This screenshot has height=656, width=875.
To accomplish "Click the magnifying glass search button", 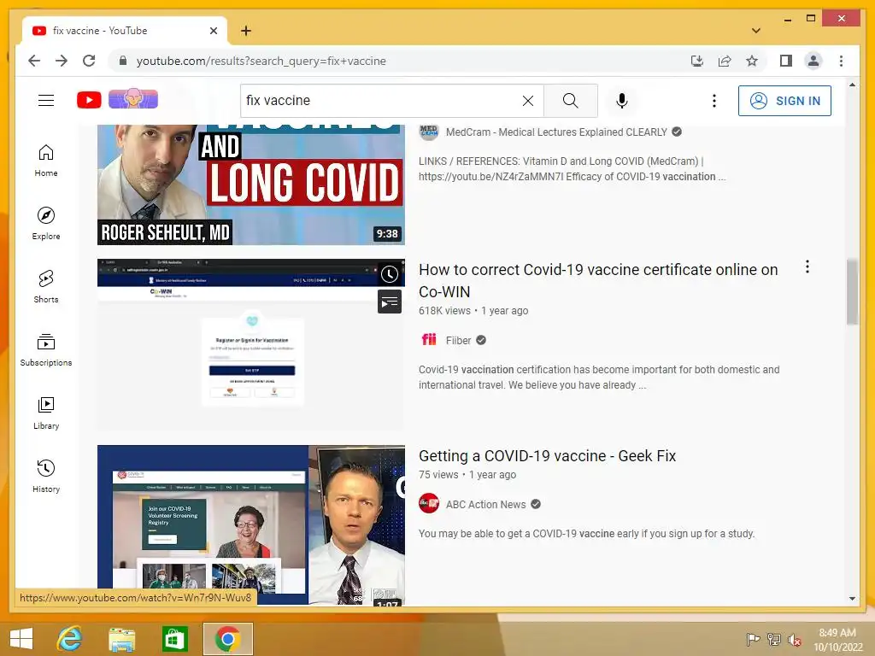I will tap(570, 101).
